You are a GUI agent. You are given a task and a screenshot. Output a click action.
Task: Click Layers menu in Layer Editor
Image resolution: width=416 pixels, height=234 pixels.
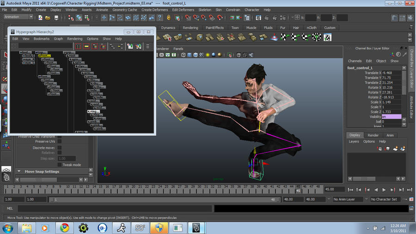pyautogui.click(x=354, y=142)
